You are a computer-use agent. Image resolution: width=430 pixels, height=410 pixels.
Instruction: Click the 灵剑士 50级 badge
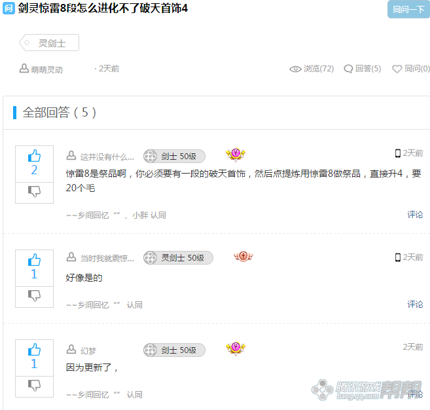tap(178, 258)
